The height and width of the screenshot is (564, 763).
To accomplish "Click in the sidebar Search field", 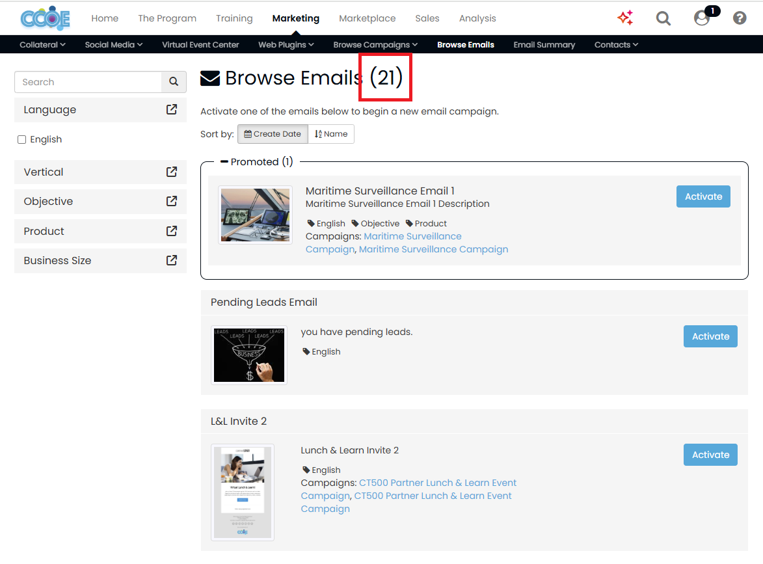I will click(x=88, y=82).
